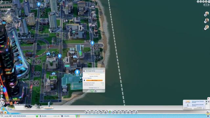Click the advisor portrait at bottom left

click(11, 105)
